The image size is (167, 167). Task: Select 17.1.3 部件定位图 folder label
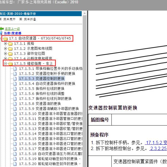[x=29, y=53]
